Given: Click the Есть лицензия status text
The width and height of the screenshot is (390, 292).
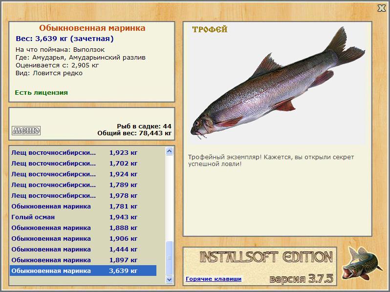Looking at the screenshot, I should tap(41, 92).
